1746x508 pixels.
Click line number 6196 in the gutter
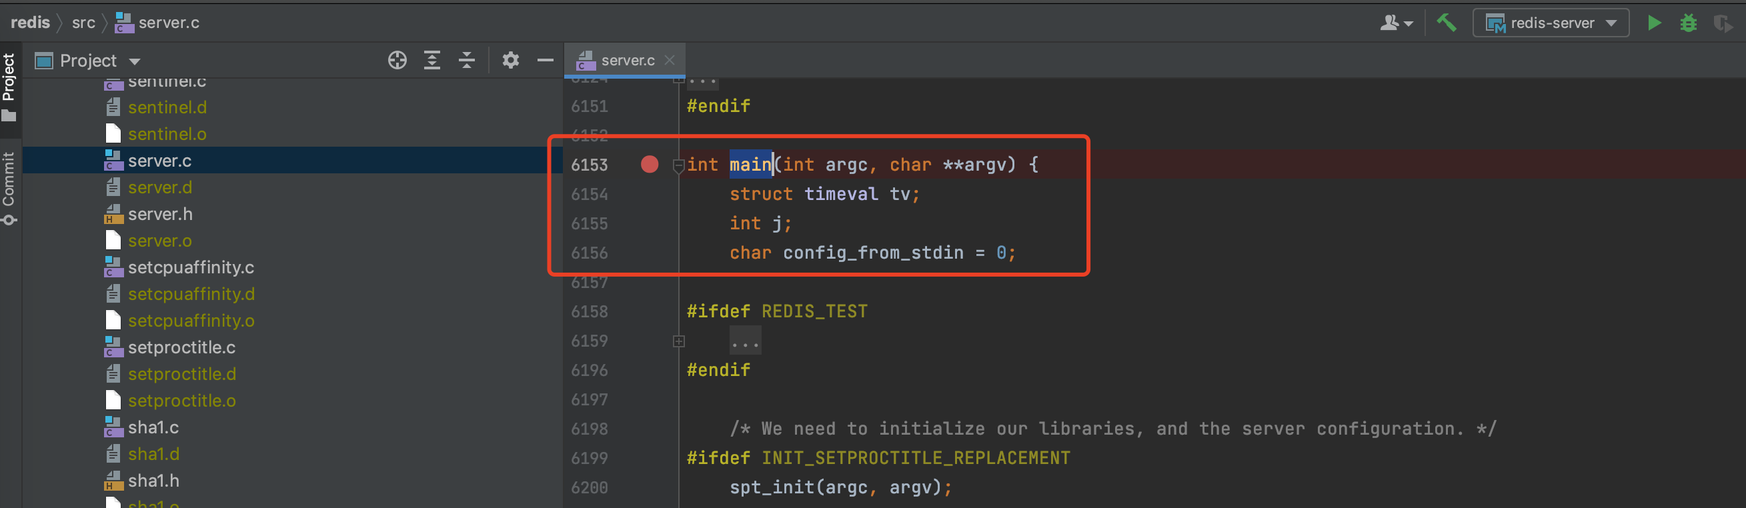click(x=589, y=371)
